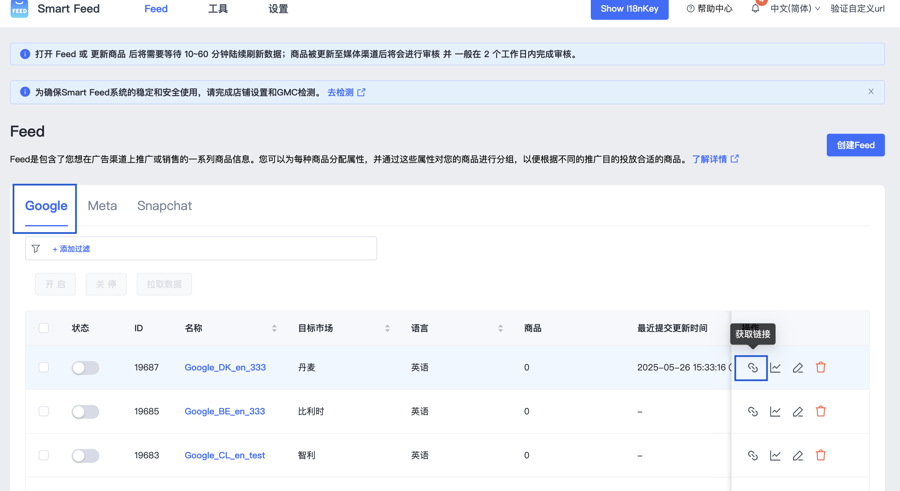Open the 中文(简体) language dropdown

[x=795, y=9]
